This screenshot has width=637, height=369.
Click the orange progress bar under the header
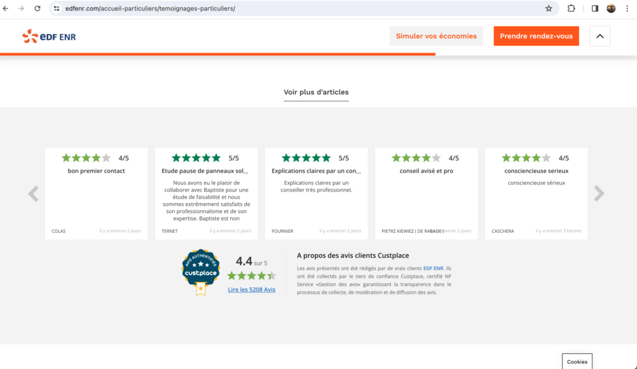pyautogui.click(x=218, y=55)
